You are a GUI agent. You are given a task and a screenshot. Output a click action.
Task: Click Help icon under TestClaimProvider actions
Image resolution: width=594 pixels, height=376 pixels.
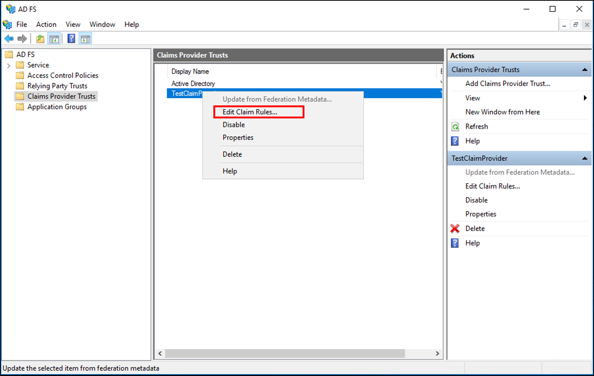(x=455, y=243)
